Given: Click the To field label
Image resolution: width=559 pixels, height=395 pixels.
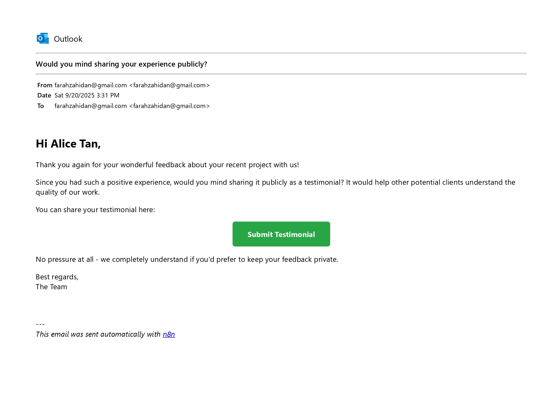Looking at the screenshot, I should point(40,106).
